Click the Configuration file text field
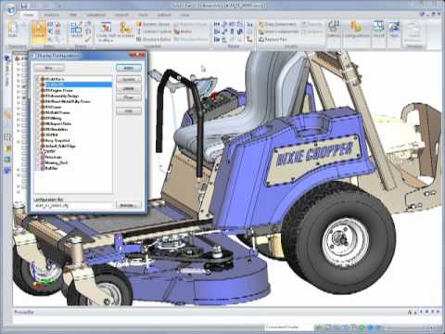This screenshot has height=334, width=445. [x=73, y=205]
